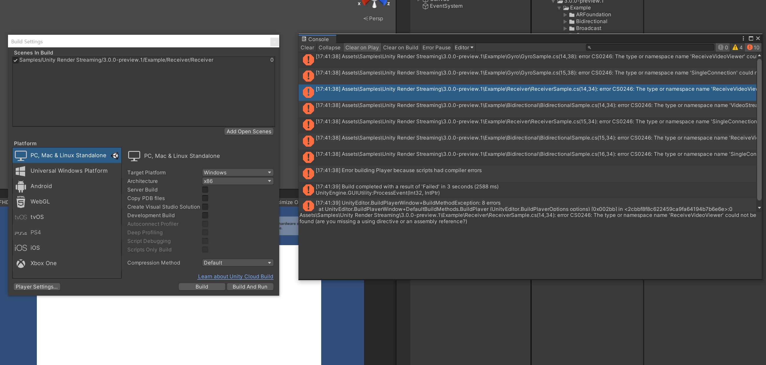Uncheck the Receiver scene in Scenes In Build
The image size is (766, 365).
15,60
